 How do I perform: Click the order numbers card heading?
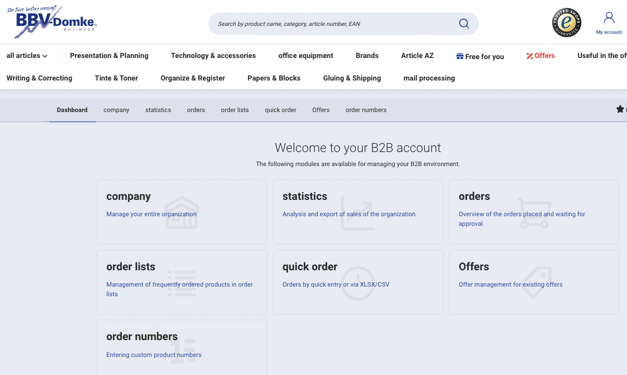(x=142, y=337)
